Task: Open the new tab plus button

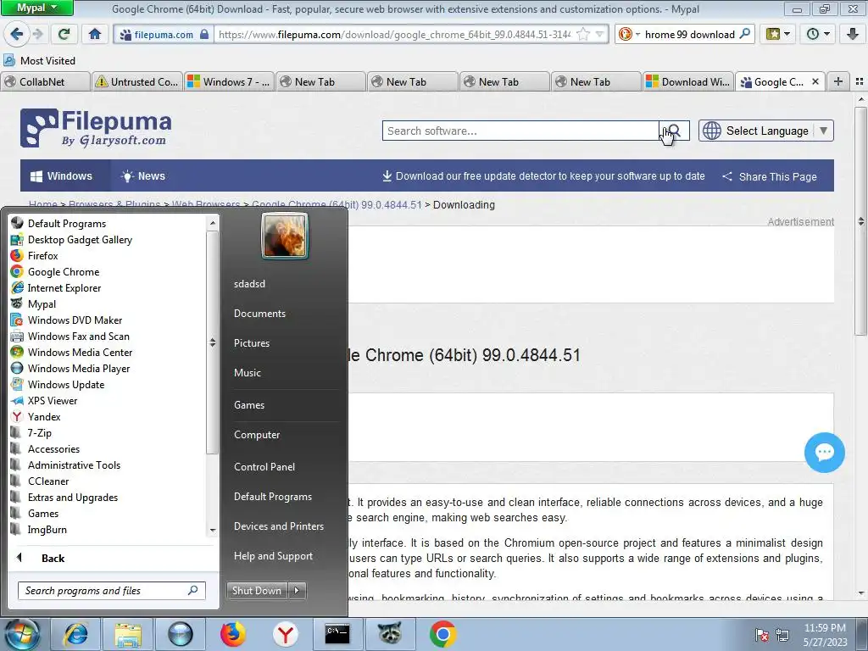Action: coord(838,81)
